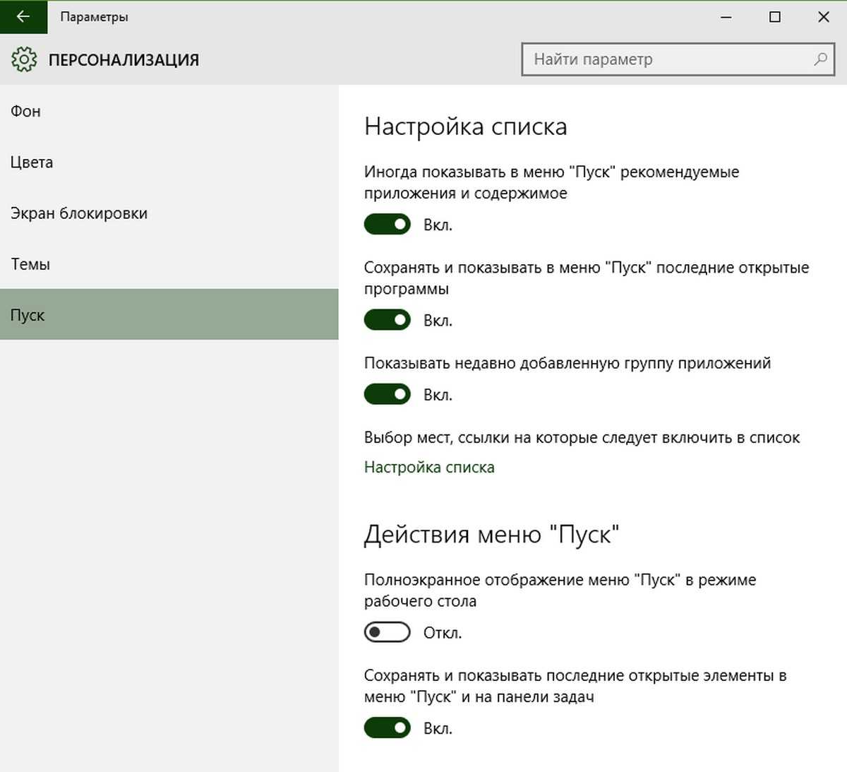Toggle showing the recently added apps group
Viewport: 847px width, 772px height.
[387, 394]
